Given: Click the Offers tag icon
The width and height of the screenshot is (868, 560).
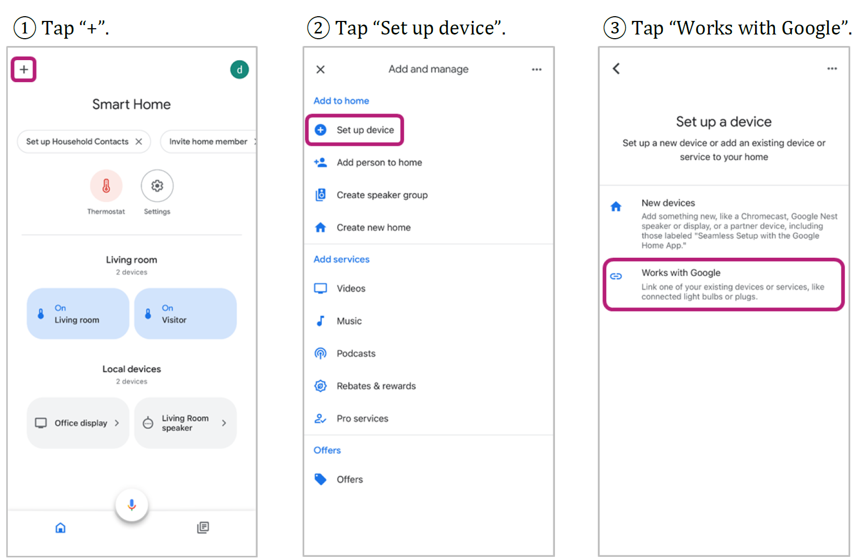Looking at the screenshot, I should (320, 479).
